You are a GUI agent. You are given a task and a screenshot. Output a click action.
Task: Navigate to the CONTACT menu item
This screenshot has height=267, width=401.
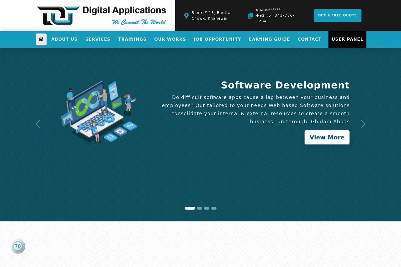(x=309, y=39)
